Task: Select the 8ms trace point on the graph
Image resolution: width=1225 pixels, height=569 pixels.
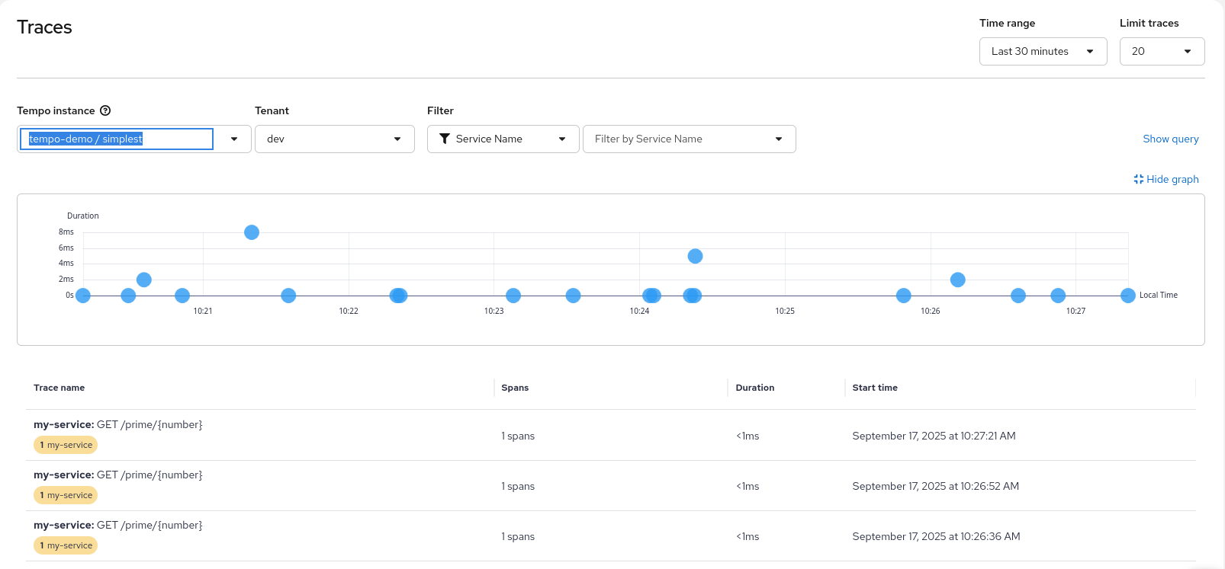Action: pyautogui.click(x=252, y=232)
